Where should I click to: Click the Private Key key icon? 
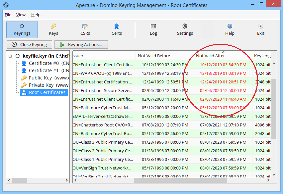24,85
